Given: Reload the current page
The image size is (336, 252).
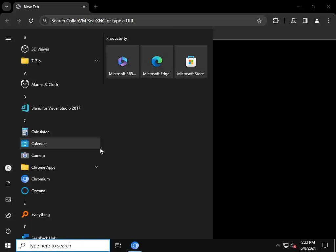Looking at the screenshot, I should point(31,21).
